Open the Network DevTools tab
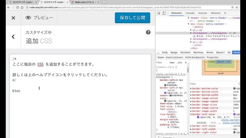This screenshot has width=246, height=138. click(216, 13)
